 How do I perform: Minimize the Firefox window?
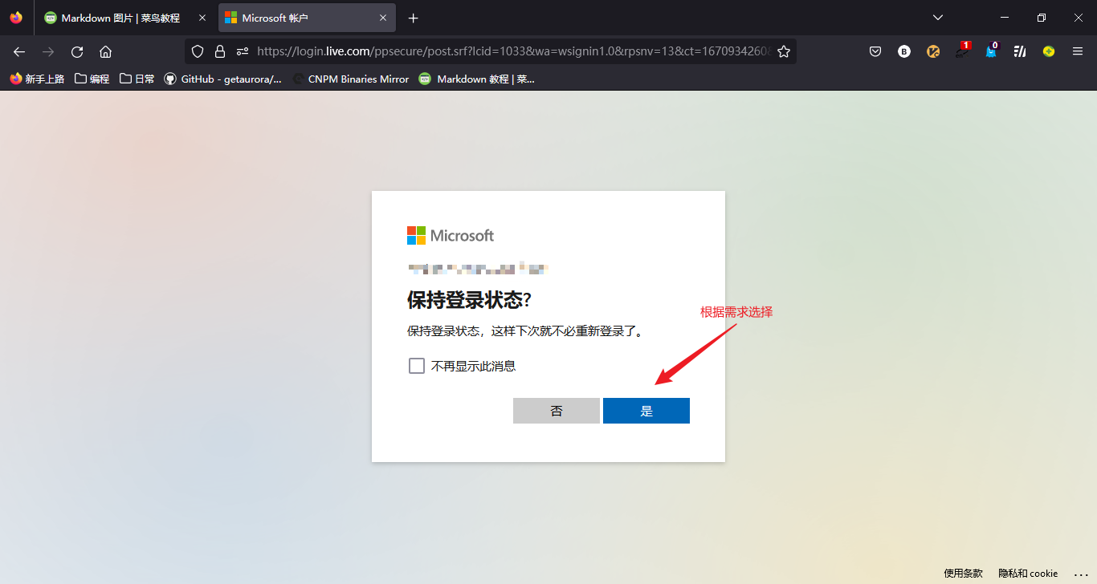pos(1005,18)
